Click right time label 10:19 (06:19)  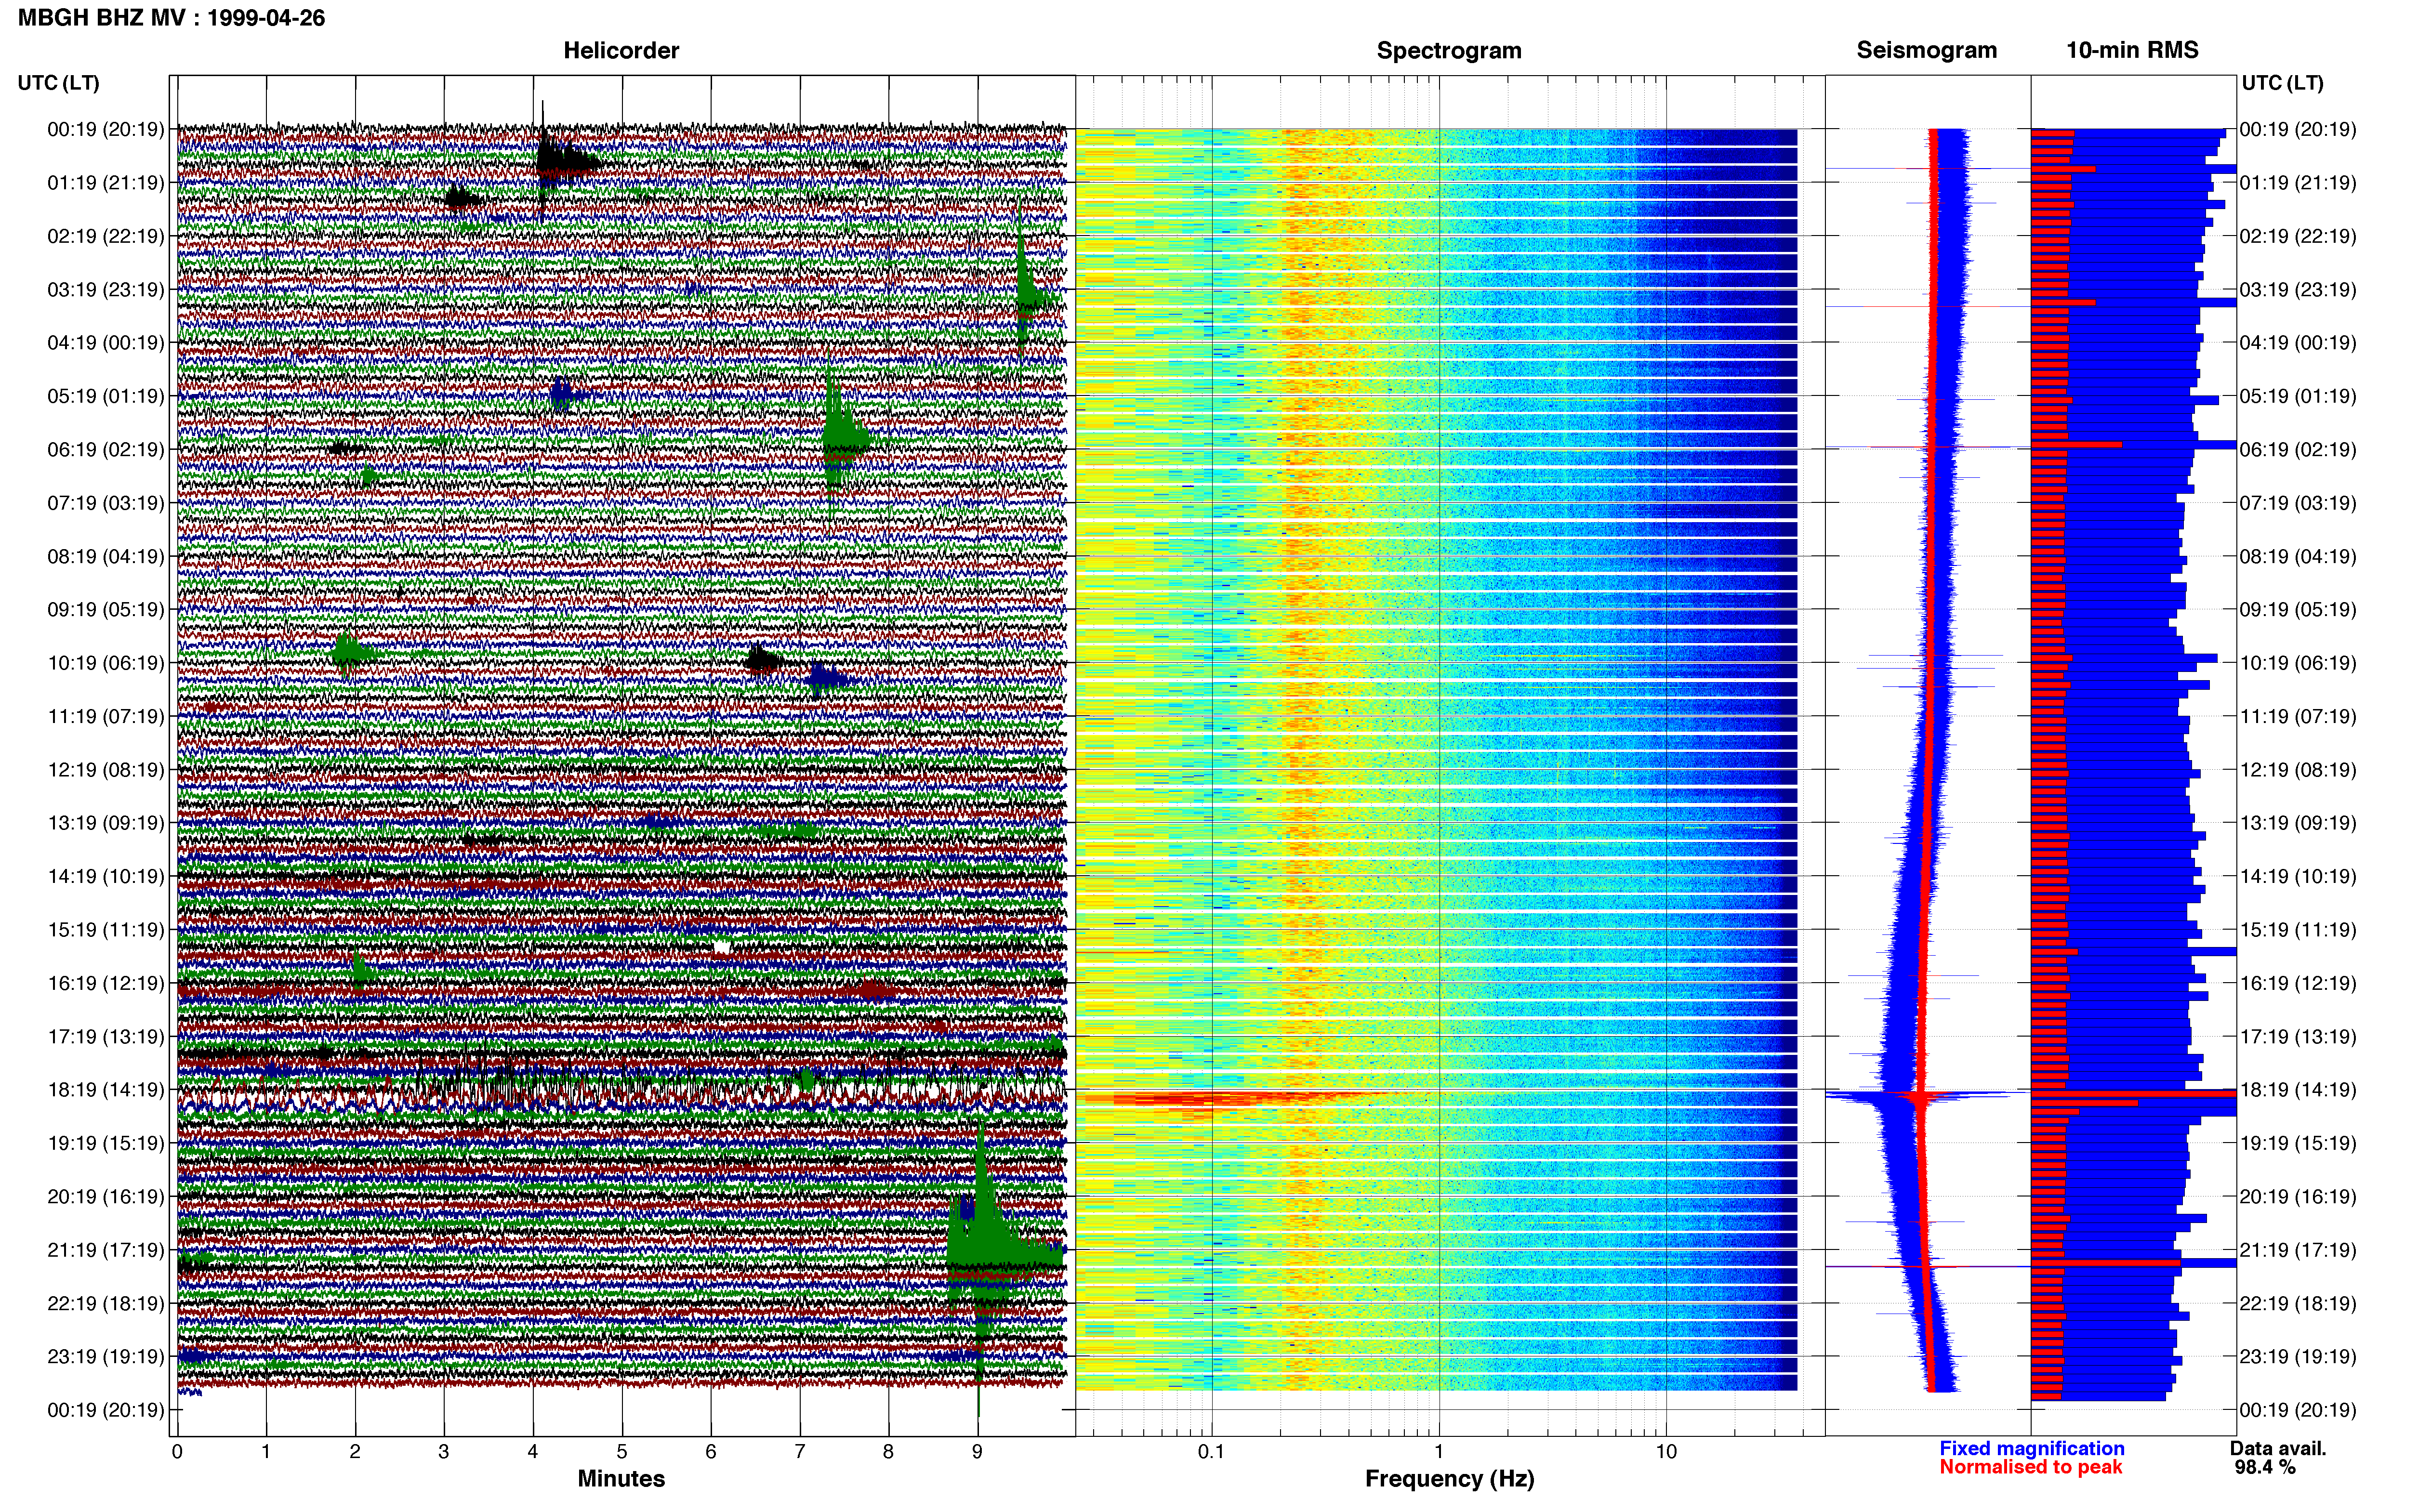pyautogui.click(x=2297, y=662)
